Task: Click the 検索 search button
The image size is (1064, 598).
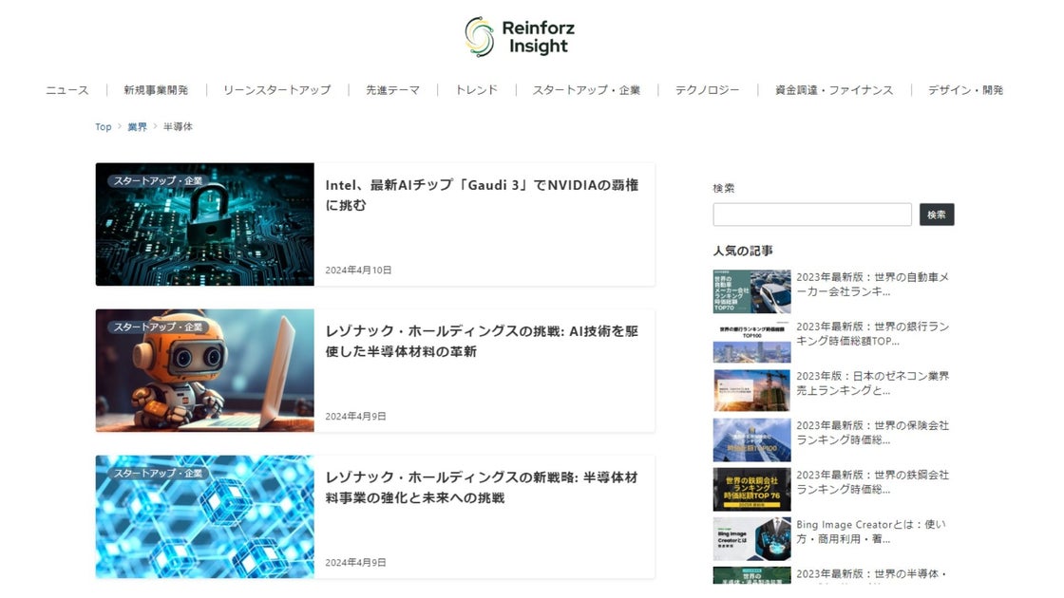Action: pyautogui.click(x=937, y=215)
